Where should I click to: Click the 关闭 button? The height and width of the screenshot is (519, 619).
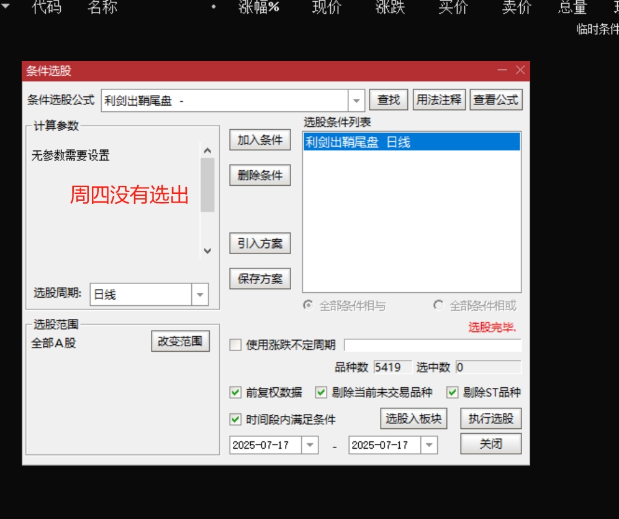click(490, 444)
